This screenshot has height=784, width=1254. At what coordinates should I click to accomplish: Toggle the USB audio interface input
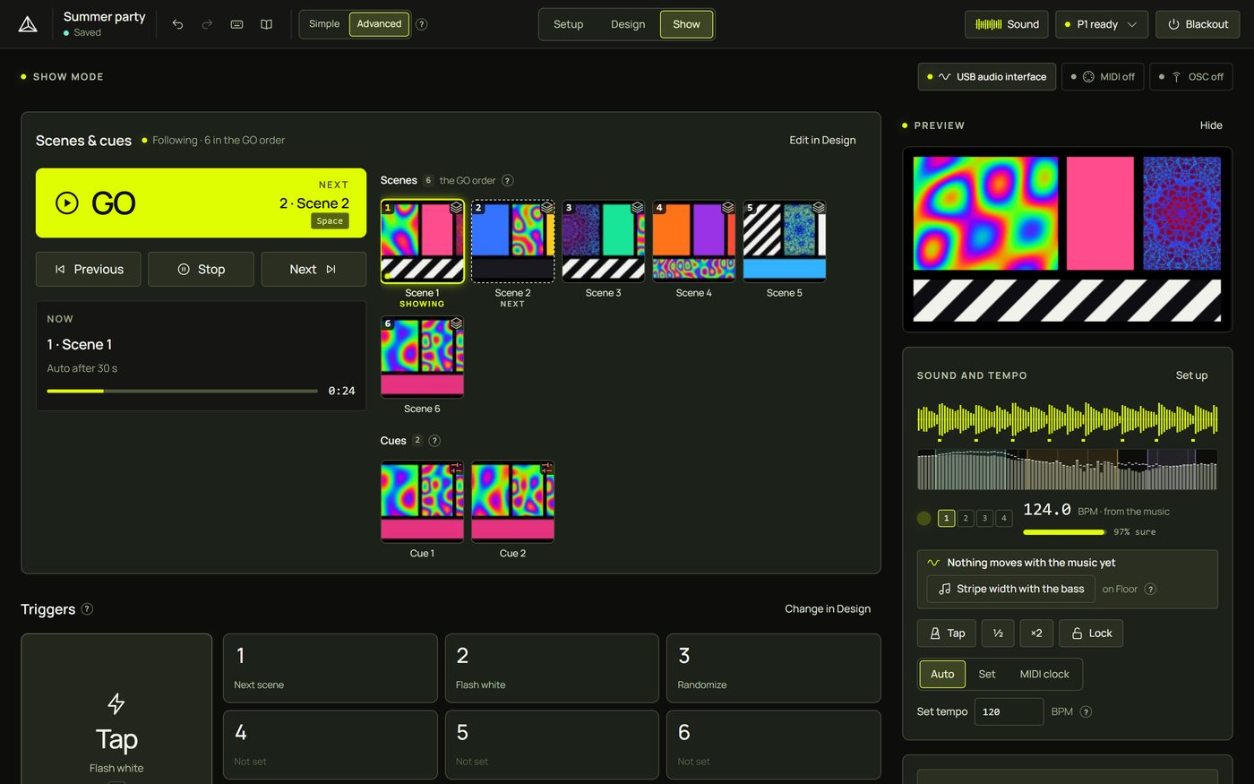tap(987, 77)
